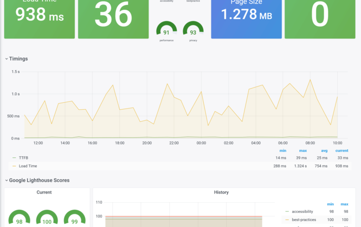The image size is (361, 227).
Task: Click the TTFB legend color line
Action: click(x=14, y=158)
